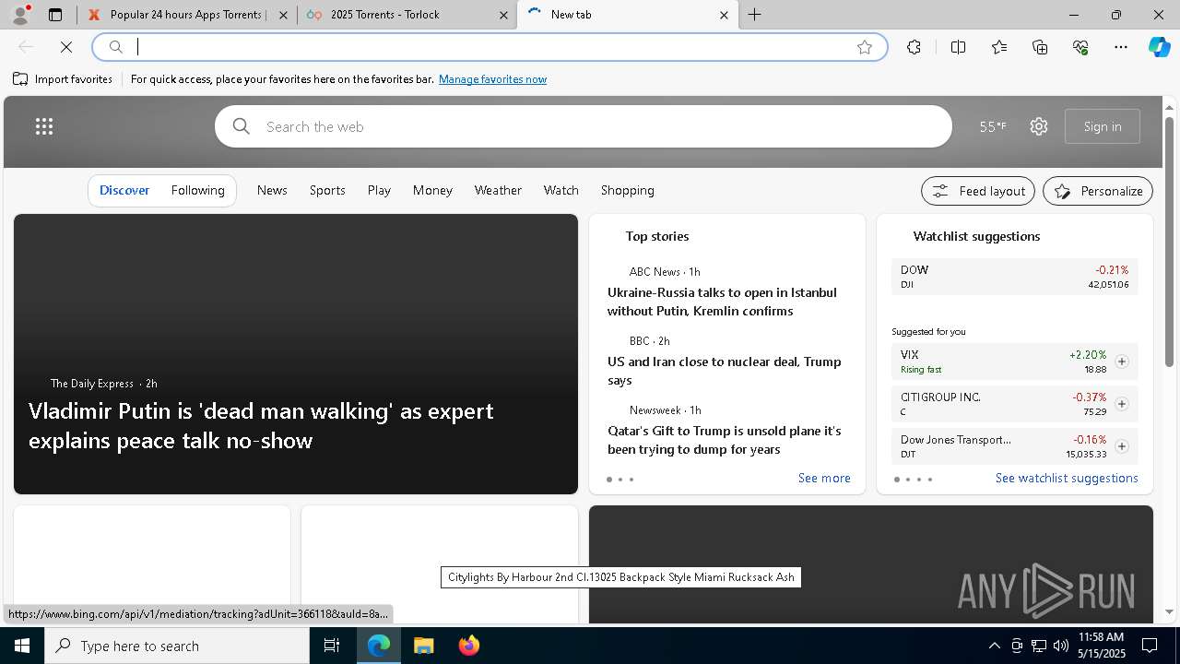Open the Weather category
1180x664 pixels.
pyautogui.click(x=498, y=190)
